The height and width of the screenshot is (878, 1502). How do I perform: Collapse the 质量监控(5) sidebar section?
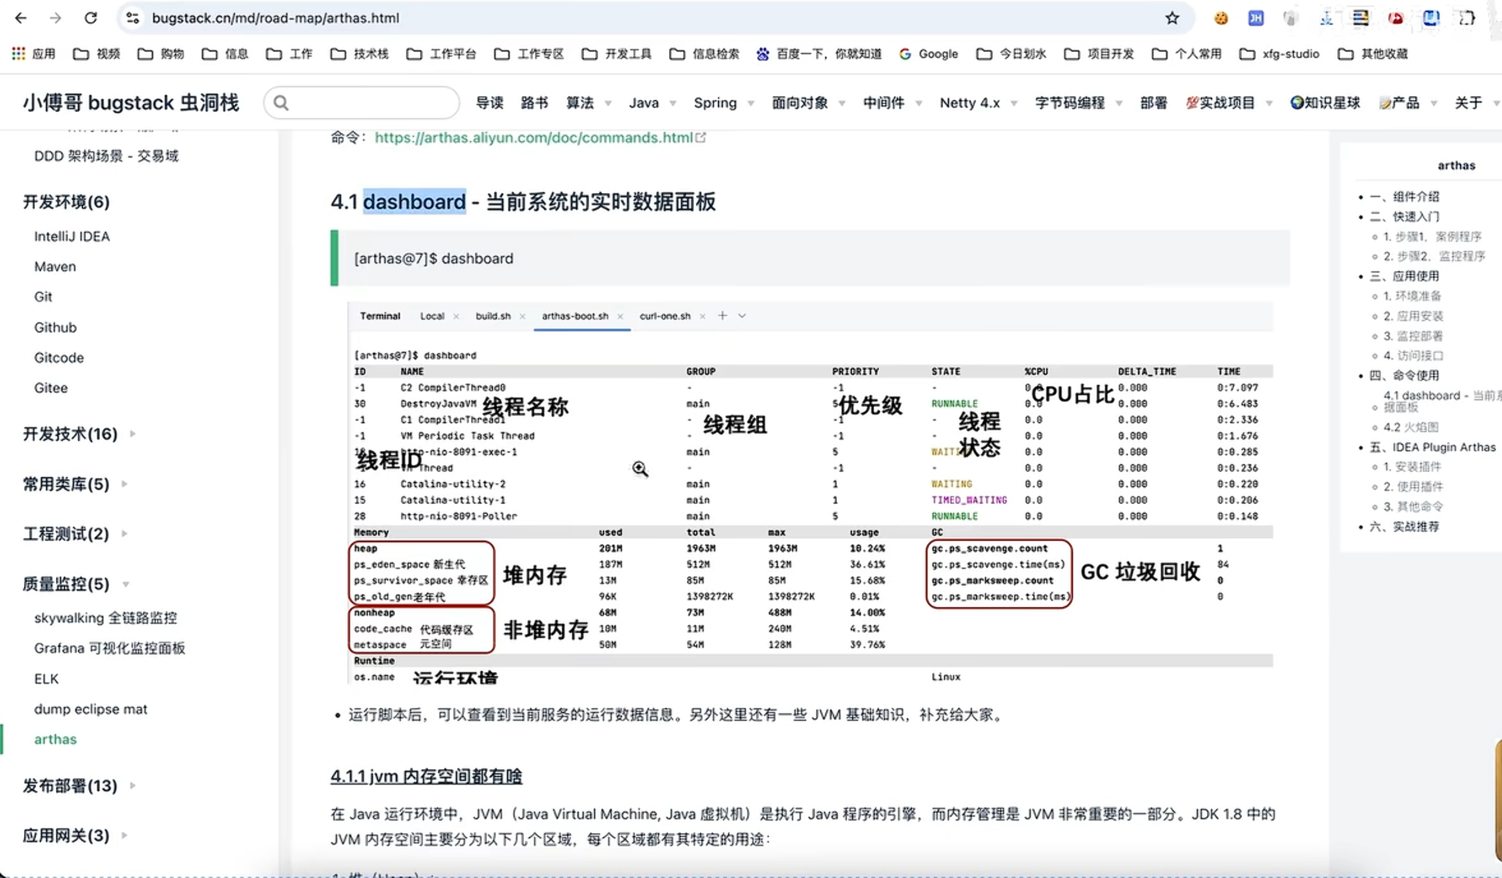[66, 583]
